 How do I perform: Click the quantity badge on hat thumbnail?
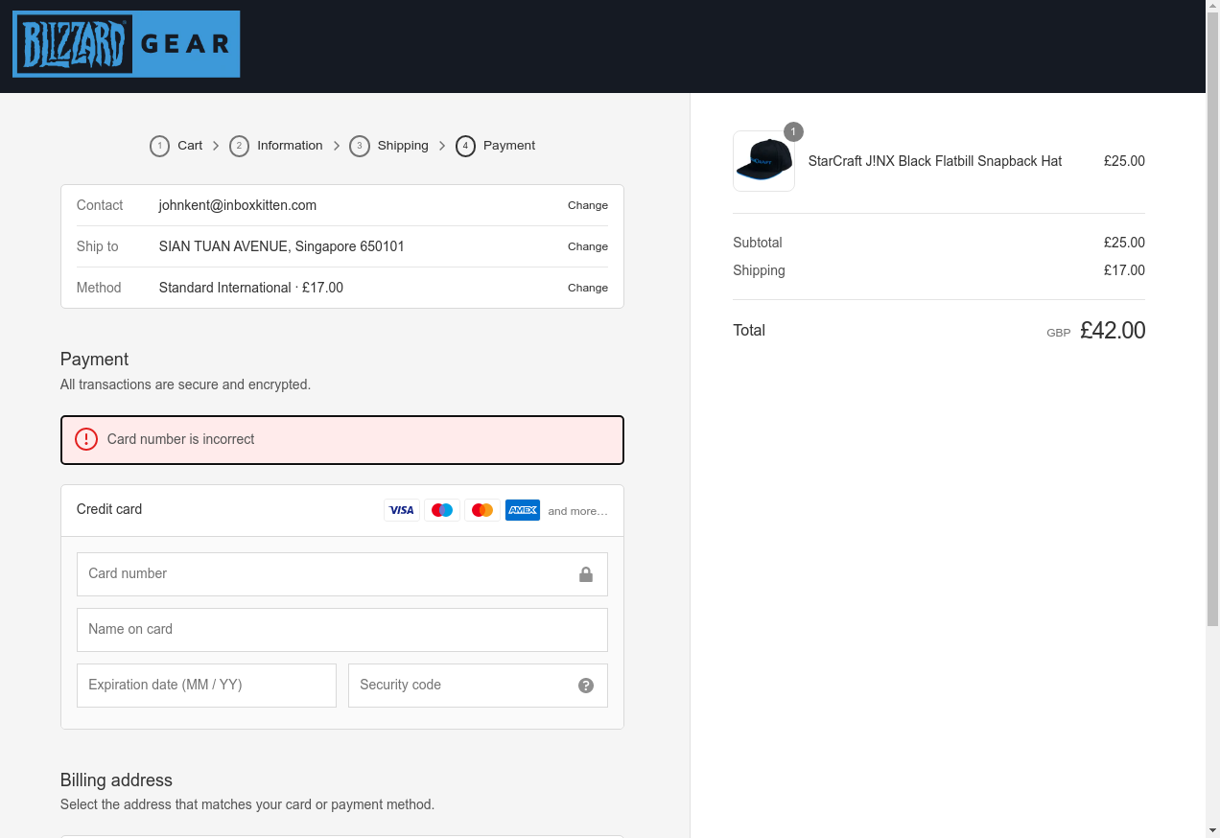(x=793, y=131)
